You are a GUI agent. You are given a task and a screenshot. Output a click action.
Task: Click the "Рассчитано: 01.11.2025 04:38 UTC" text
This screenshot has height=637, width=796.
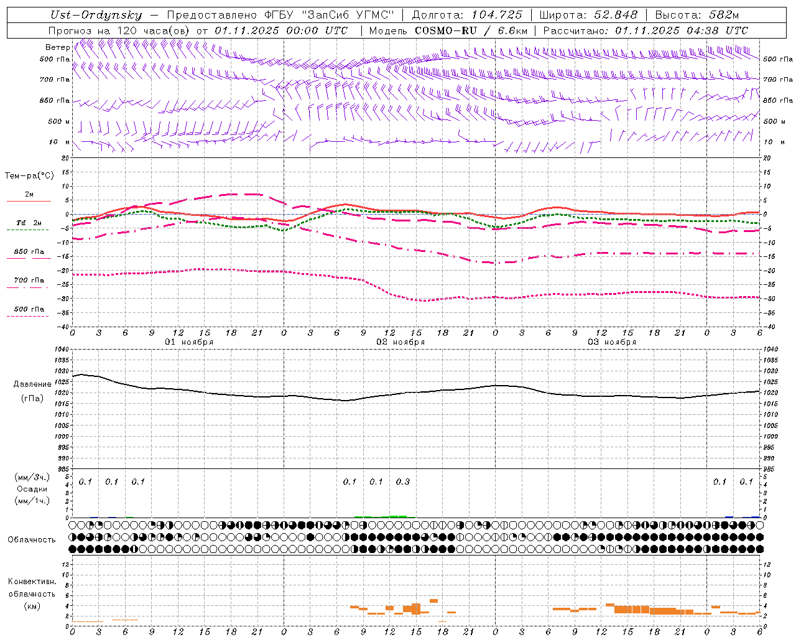[x=646, y=30]
